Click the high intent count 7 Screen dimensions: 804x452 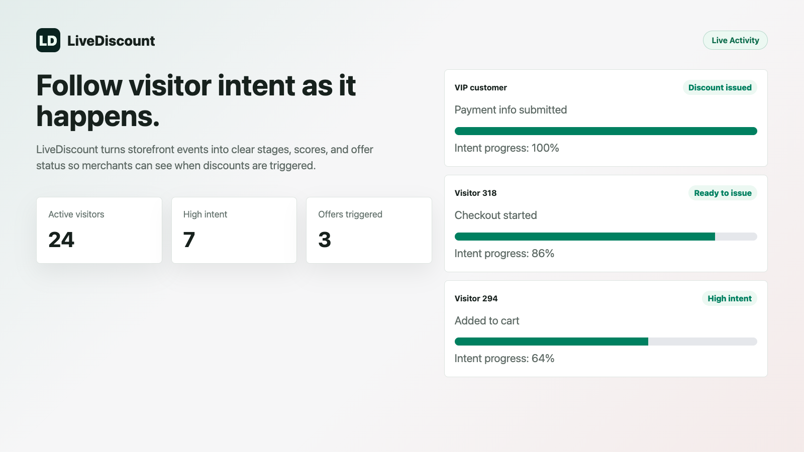point(189,240)
